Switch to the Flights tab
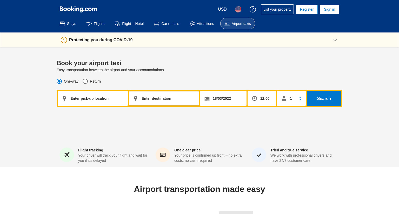The height and width of the screenshot is (214, 399). [x=96, y=24]
